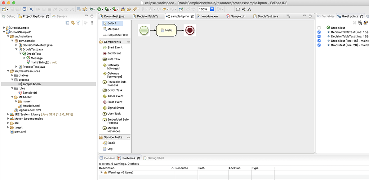
Task: Select pom.xml in Project Explorer
Action: pos(20,132)
